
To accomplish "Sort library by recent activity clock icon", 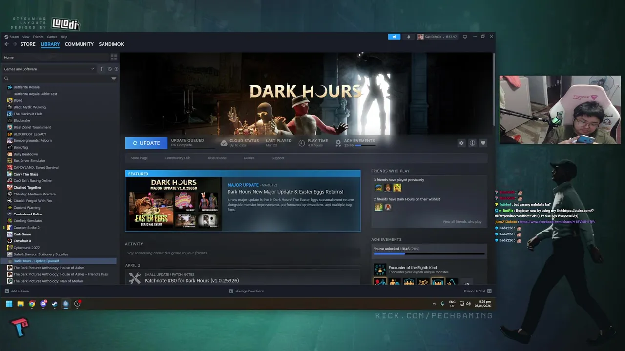I will tap(110, 69).
